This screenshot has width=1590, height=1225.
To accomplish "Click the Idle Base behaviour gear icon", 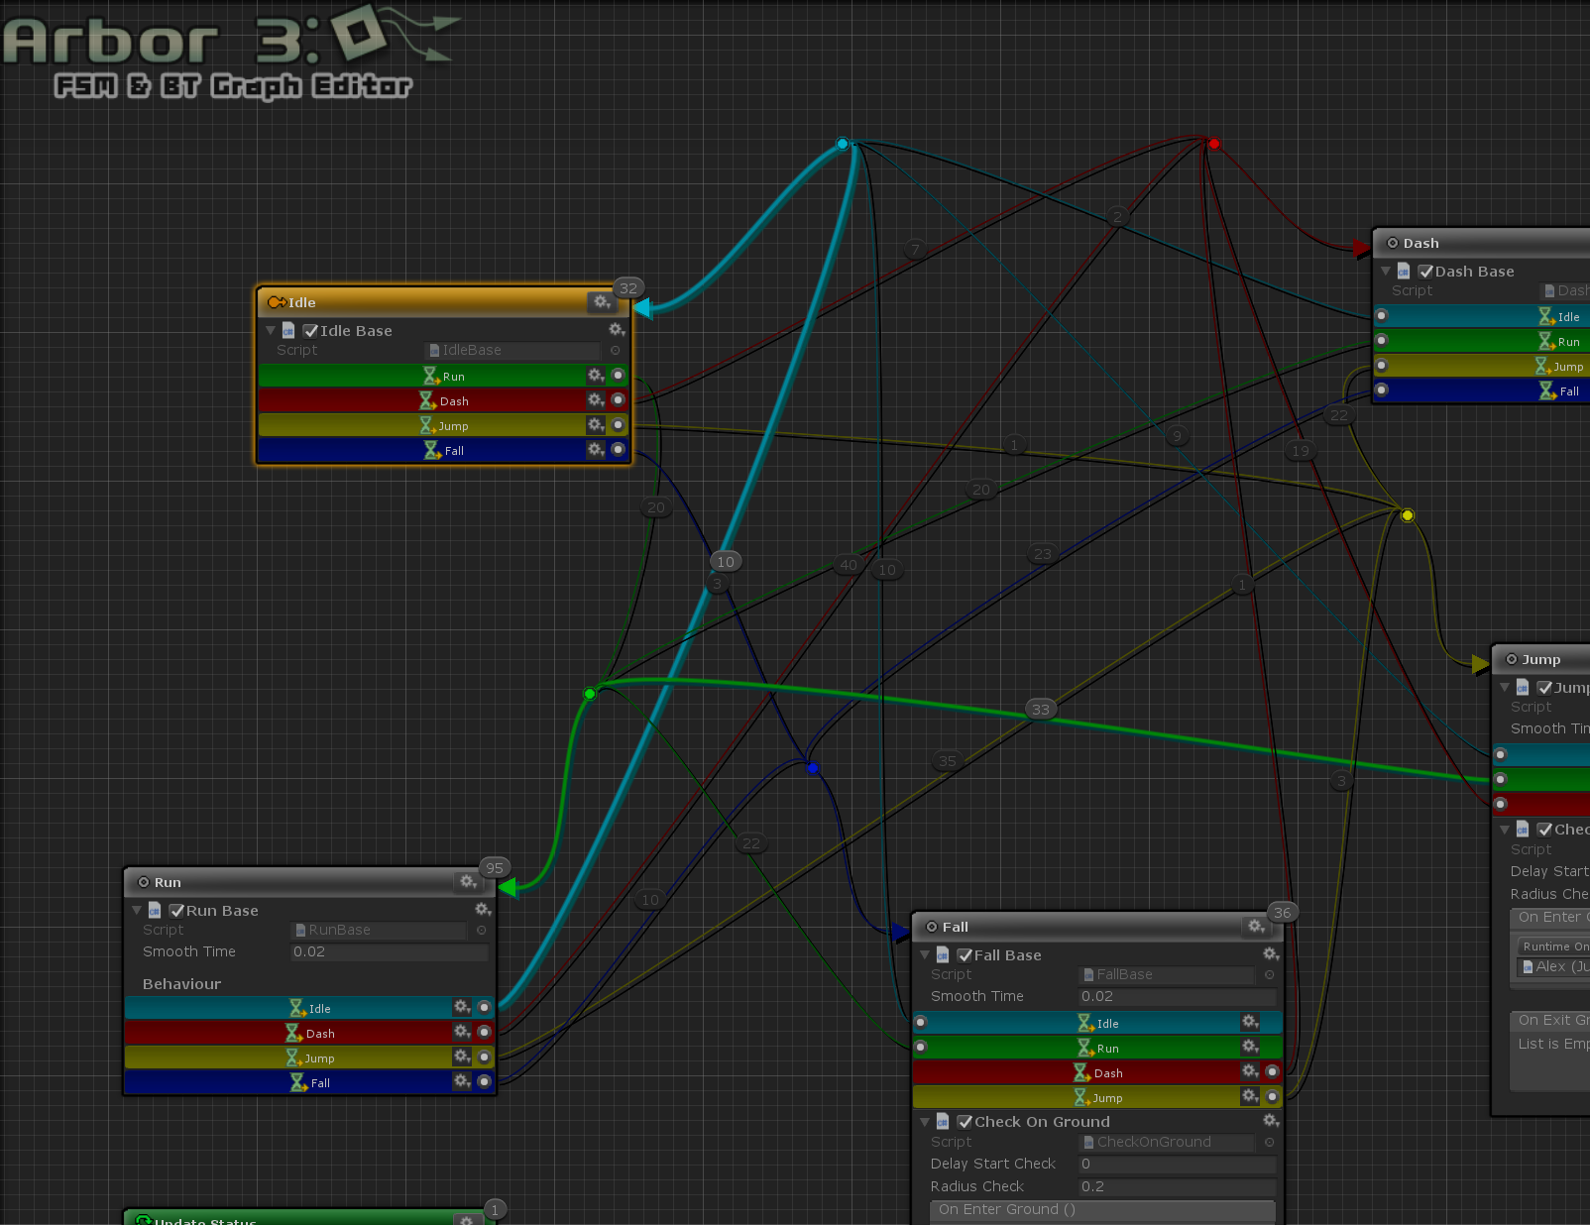I will [x=616, y=329].
